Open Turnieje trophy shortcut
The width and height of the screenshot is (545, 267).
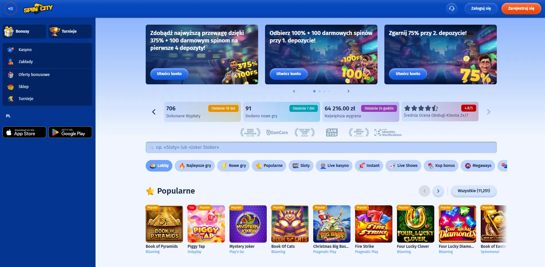(70, 31)
